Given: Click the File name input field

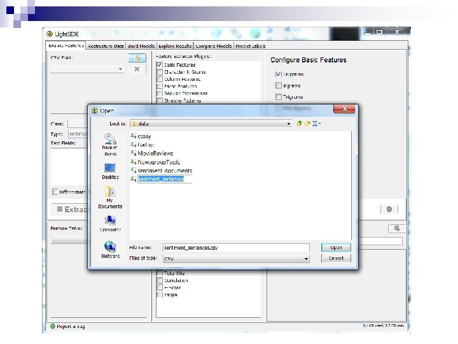Looking at the screenshot, I should pyautogui.click(x=236, y=248).
